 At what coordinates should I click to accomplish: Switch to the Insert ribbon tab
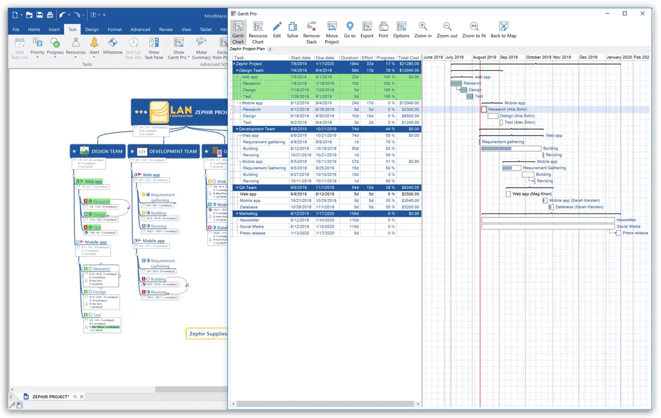coord(54,30)
